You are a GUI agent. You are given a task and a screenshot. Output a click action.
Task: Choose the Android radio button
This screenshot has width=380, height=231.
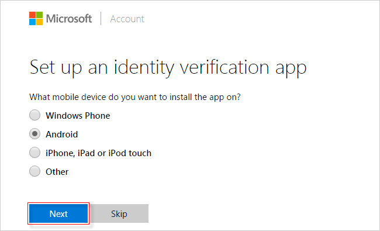pyautogui.click(x=34, y=134)
